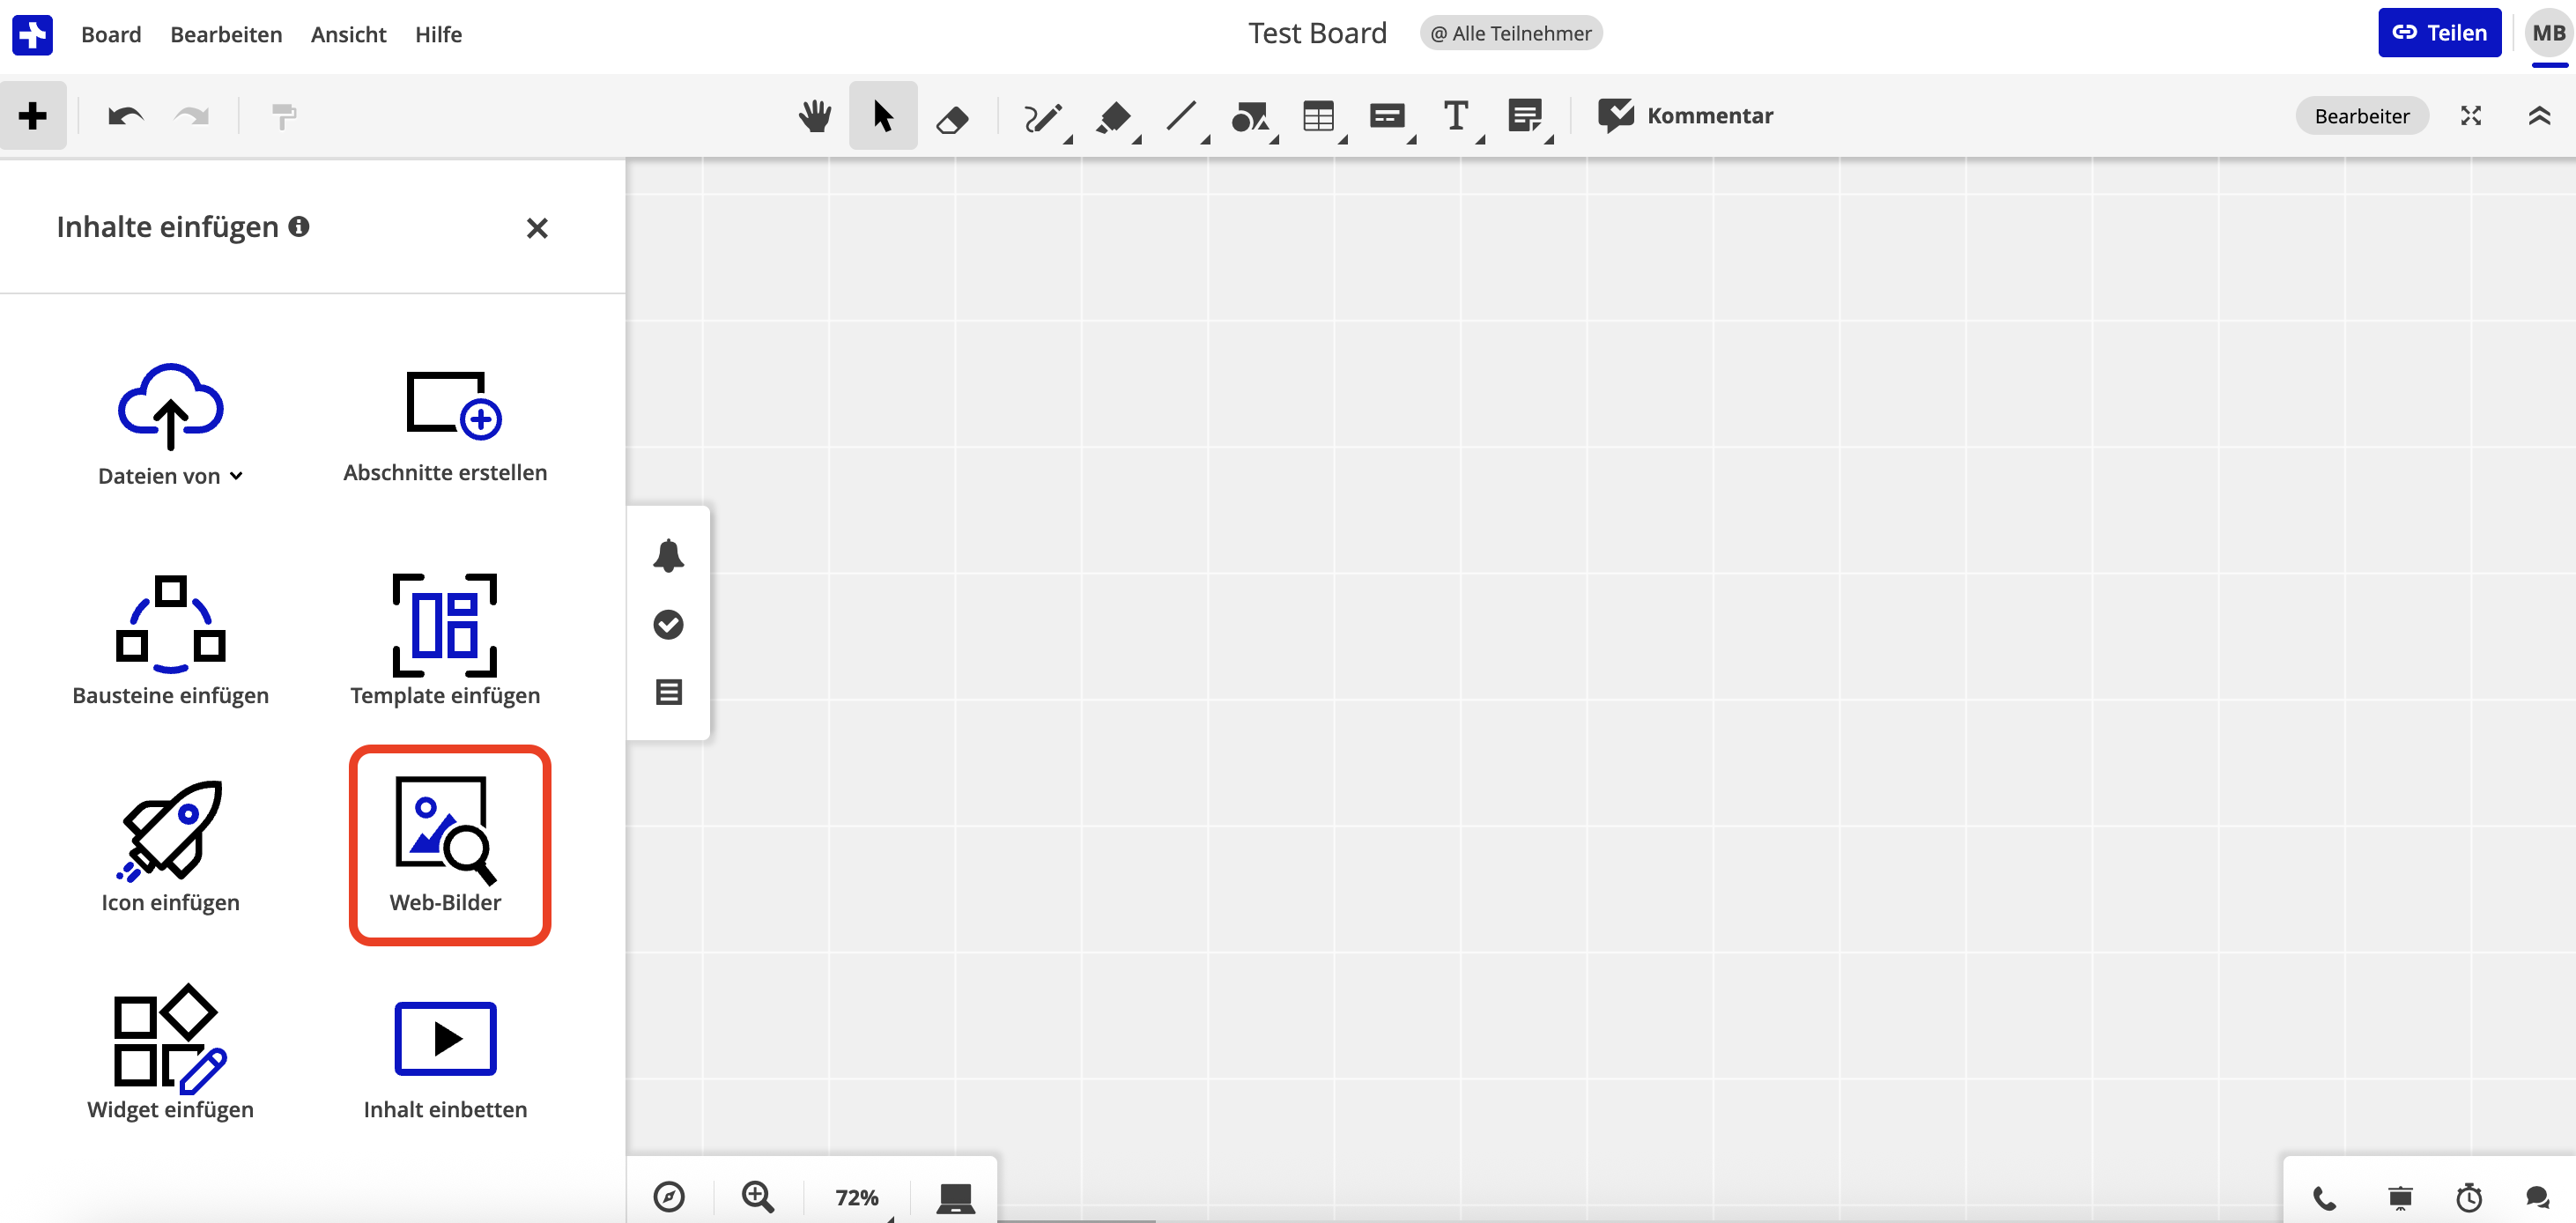Open the timer tool
This screenshot has width=2576, height=1223.
2468,1197
